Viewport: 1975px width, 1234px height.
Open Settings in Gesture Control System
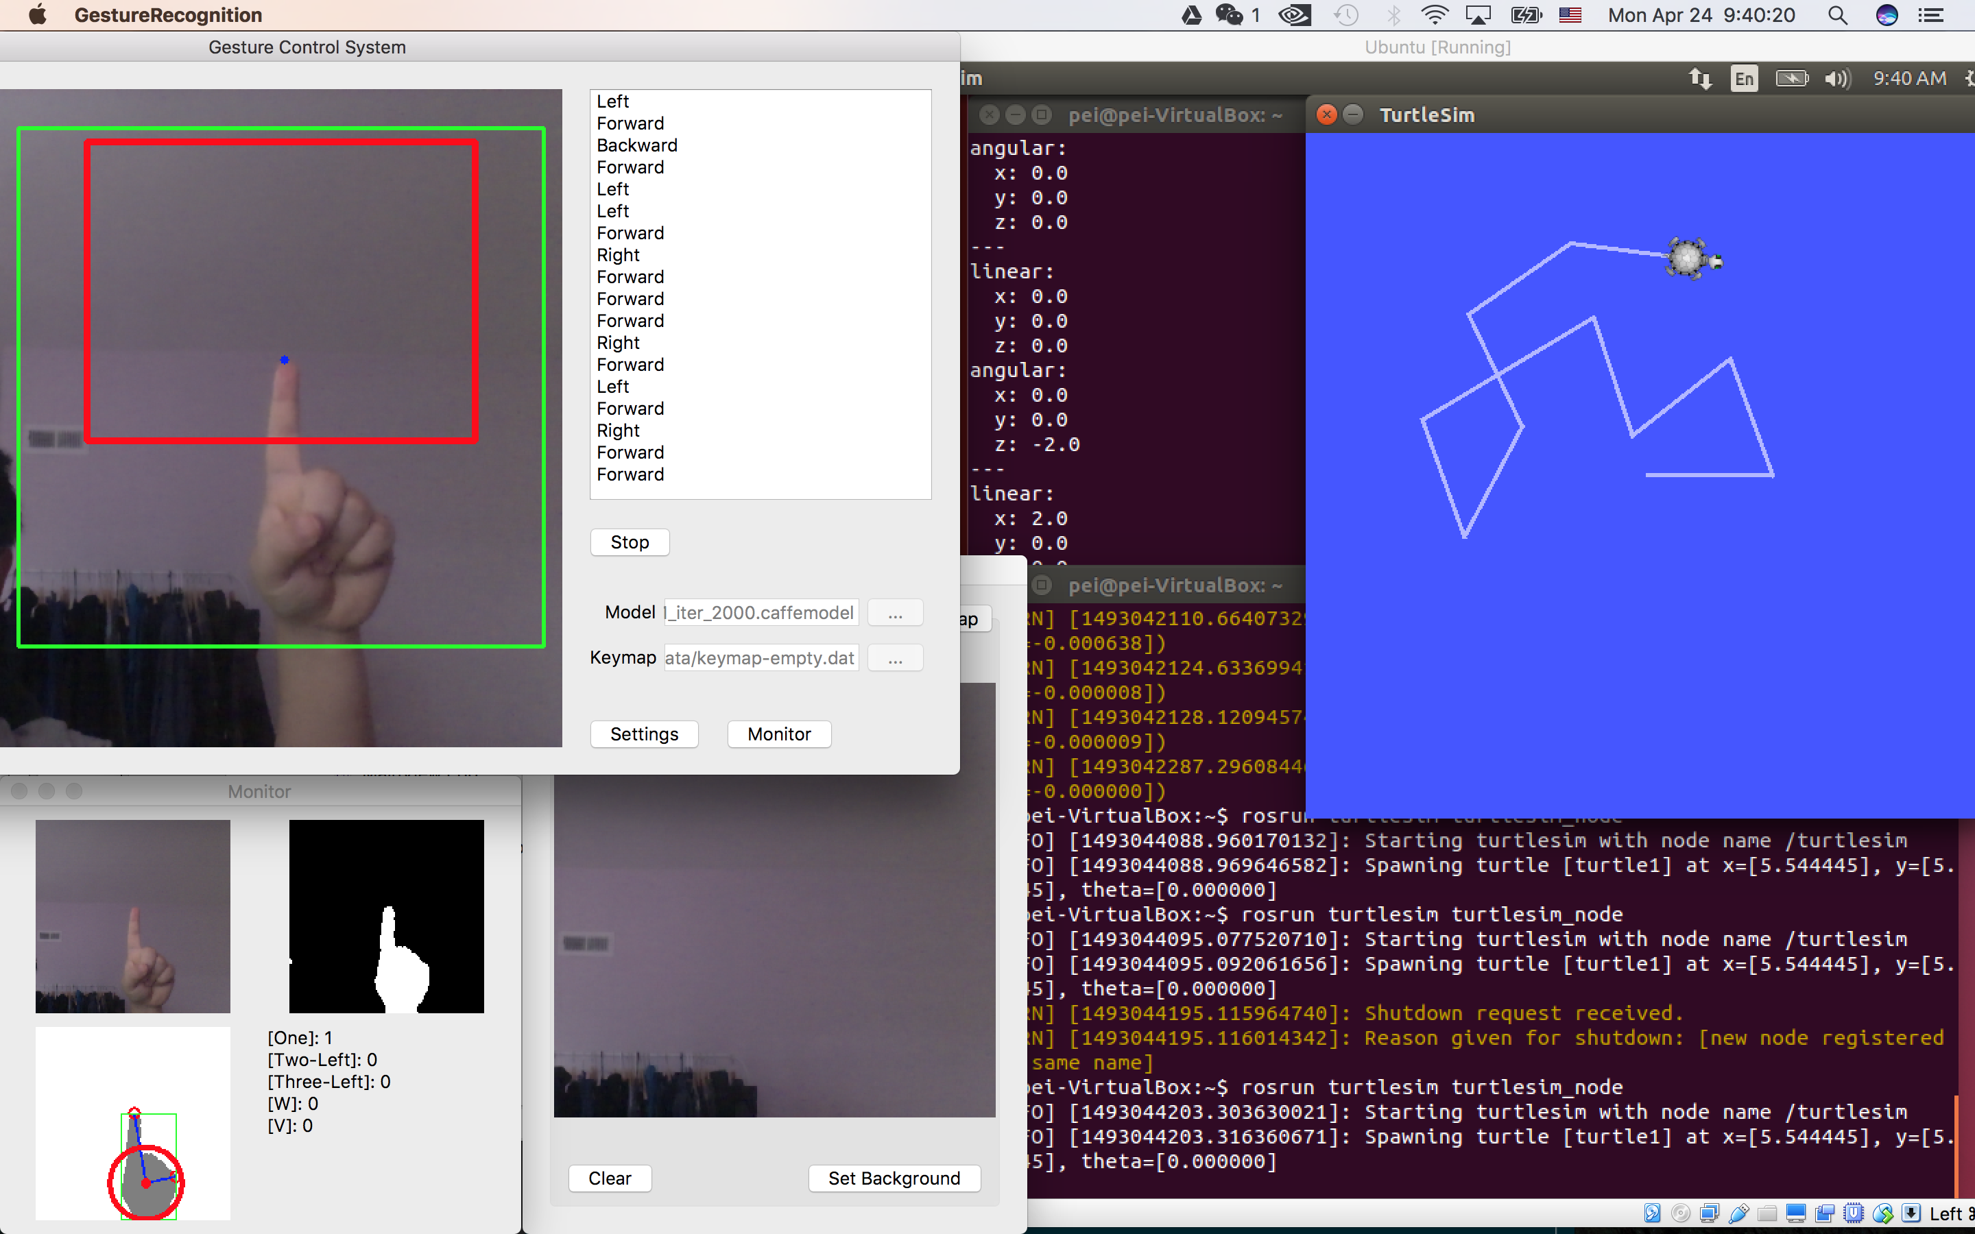point(644,734)
